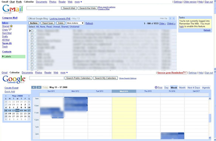The image size is (216, 141).
Task: Show next month in the mini calendar
Action: click(x=29, y=96)
